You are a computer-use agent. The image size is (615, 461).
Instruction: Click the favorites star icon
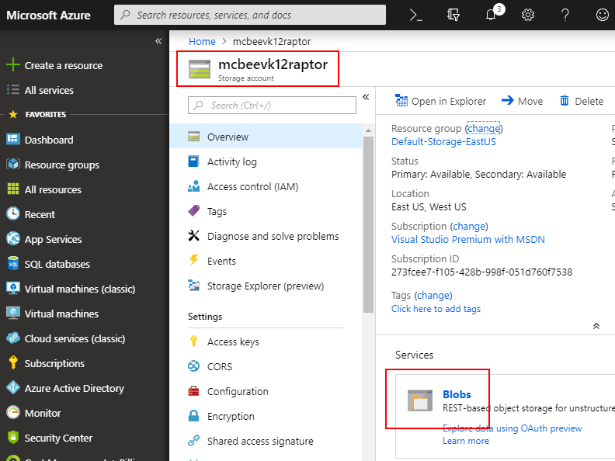point(13,114)
